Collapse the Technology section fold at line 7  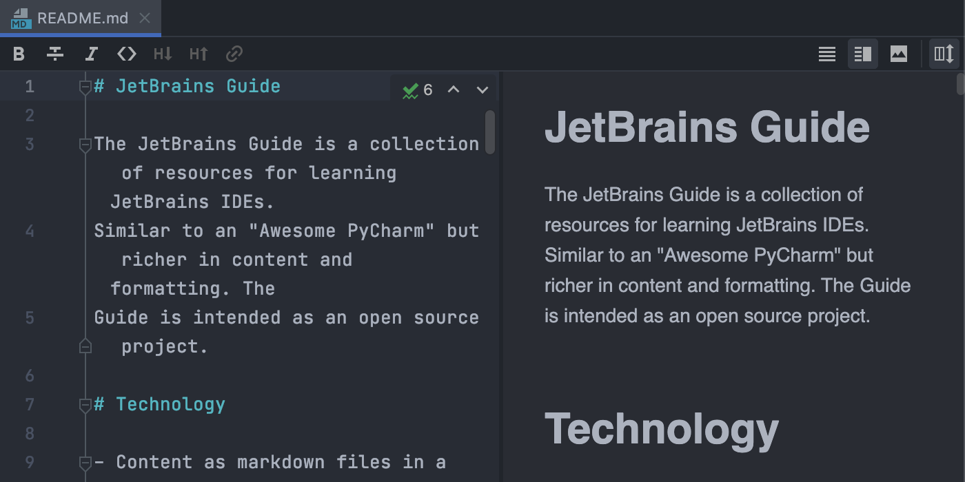tap(85, 406)
